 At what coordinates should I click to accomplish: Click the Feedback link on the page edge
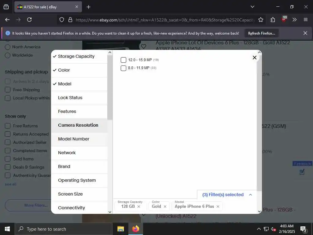302,164
